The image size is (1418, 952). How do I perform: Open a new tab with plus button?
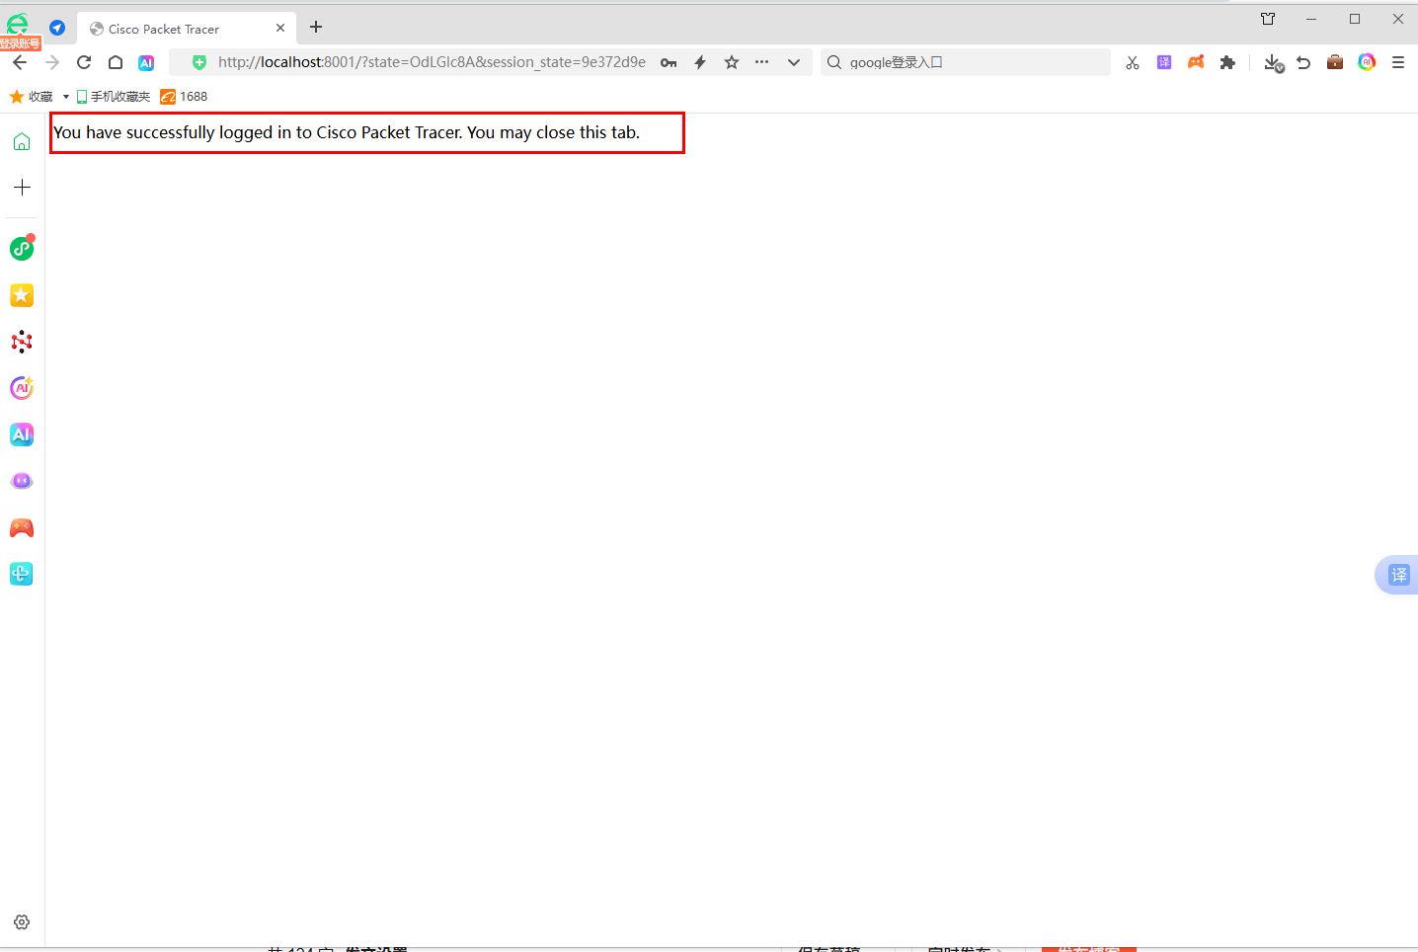click(x=316, y=28)
